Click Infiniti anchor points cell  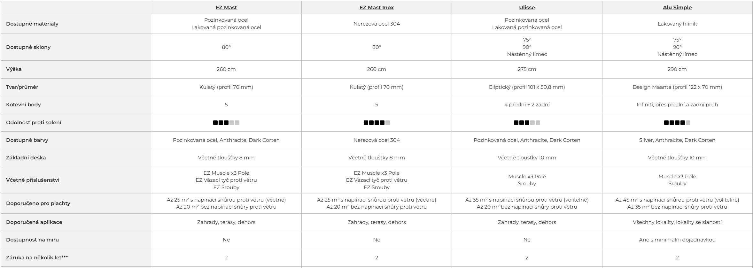click(x=677, y=105)
